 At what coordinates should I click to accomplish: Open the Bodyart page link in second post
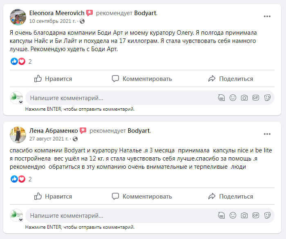139,131
